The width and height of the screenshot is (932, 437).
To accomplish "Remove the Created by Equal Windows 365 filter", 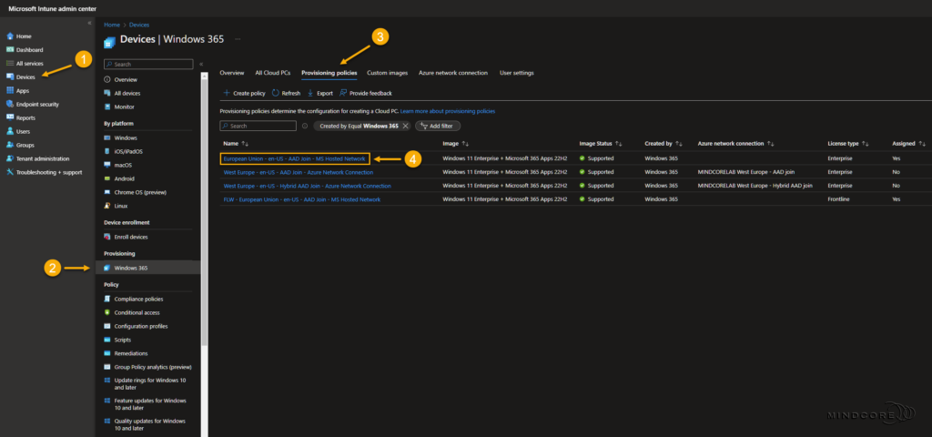I will tap(405, 126).
